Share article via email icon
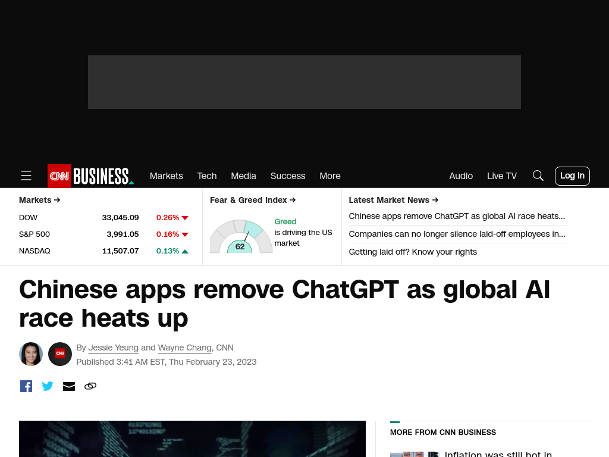This screenshot has height=457, width=609. coord(69,386)
